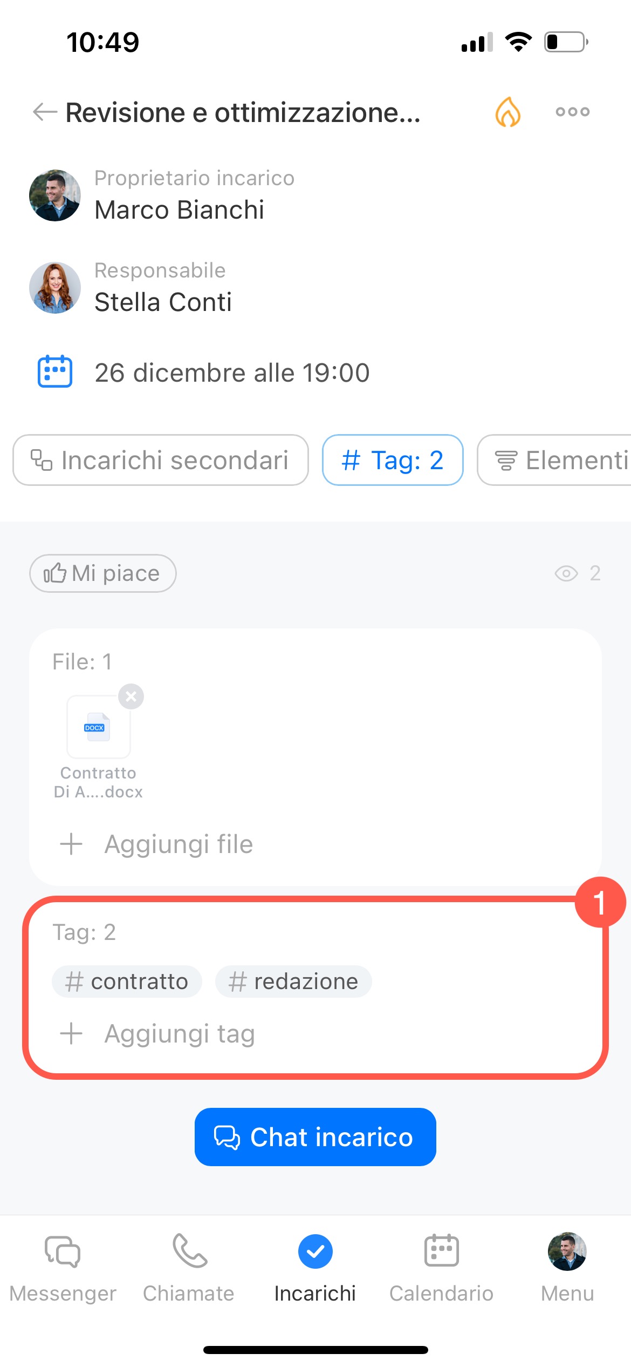Toggle the Mi piace like button
This screenshot has width=631, height=1367.
click(x=102, y=573)
